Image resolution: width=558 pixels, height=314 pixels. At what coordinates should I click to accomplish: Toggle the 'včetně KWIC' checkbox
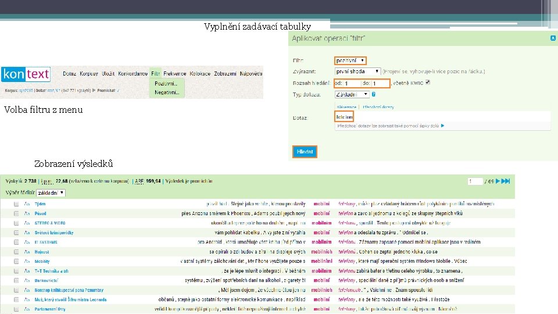428,82
